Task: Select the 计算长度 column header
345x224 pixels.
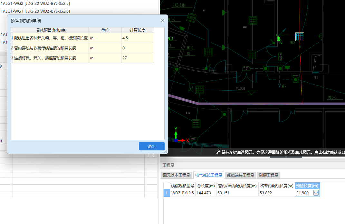Action: click(x=138, y=30)
